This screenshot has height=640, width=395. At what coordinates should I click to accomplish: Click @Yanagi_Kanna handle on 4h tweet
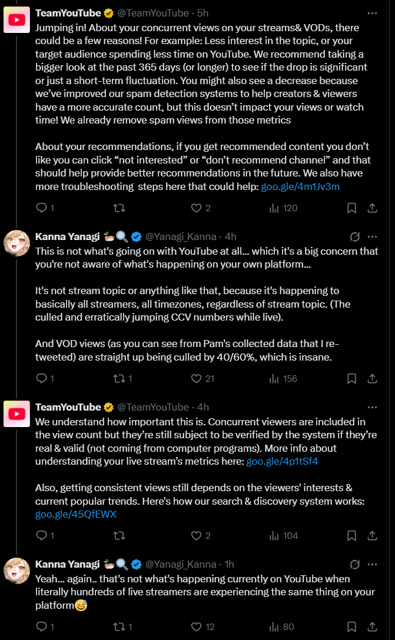[182, 236]
